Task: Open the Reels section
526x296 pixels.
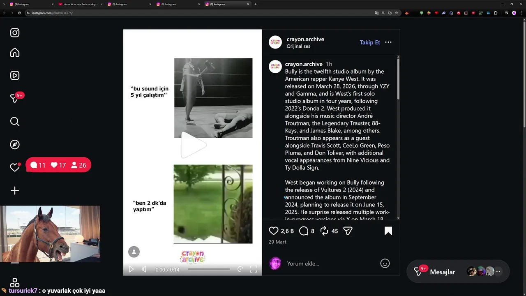Action: pyautogui.click(x=15, y=76)
